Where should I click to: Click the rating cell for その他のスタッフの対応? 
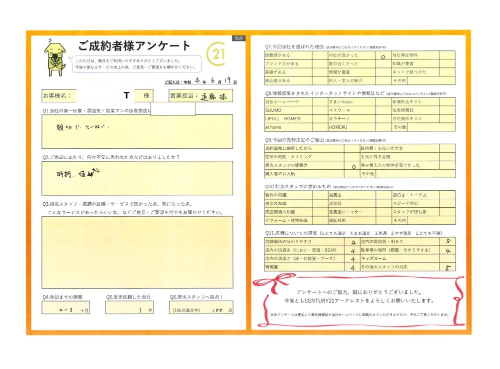(x=447, y=267)
